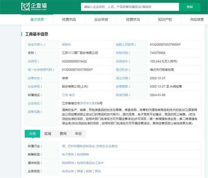
Task: Open legal representative 张联东 link
Action: coord(67,44)
